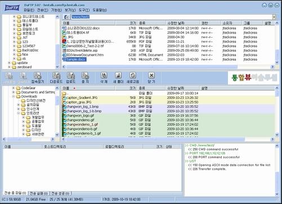Click the remote path input field
The height and width of the screenshot is (204, 282).
pos(172,17)
